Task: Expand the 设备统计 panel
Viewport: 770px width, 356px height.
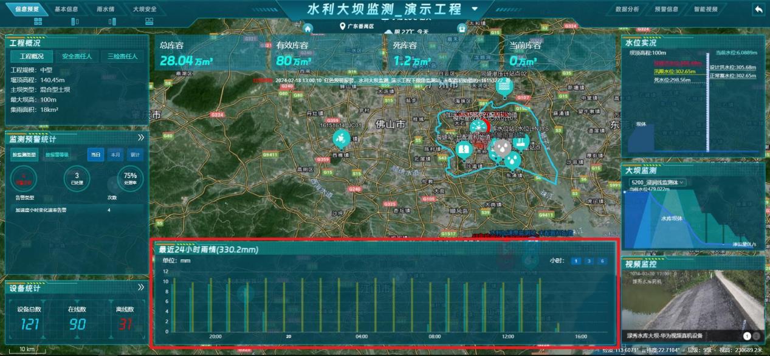Action: (x=141, y=287)
